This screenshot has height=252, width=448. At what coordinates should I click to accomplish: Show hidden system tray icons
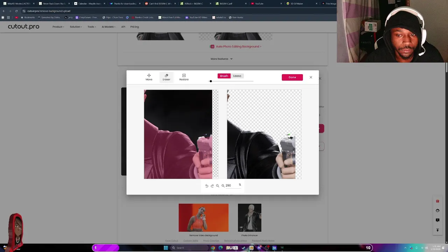pyautogui.click(x=406, y=248)
